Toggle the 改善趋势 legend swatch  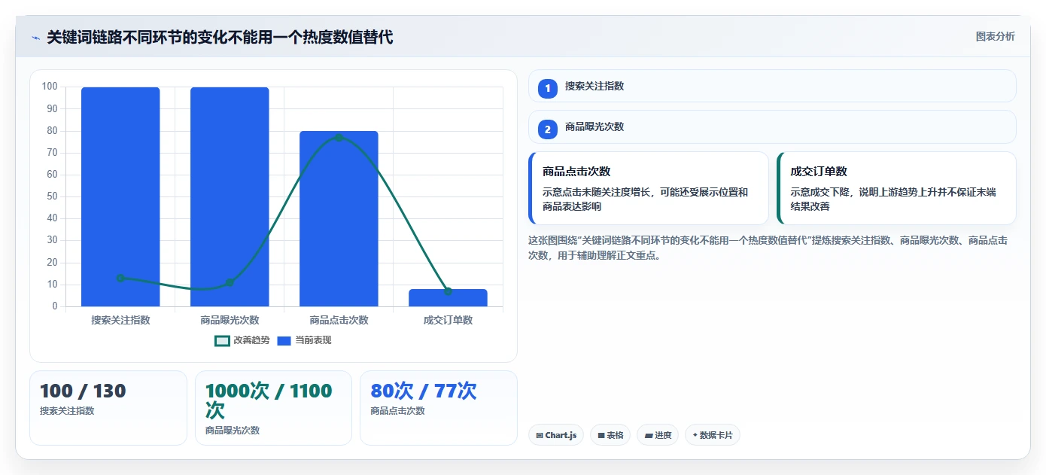click(222, 340)
